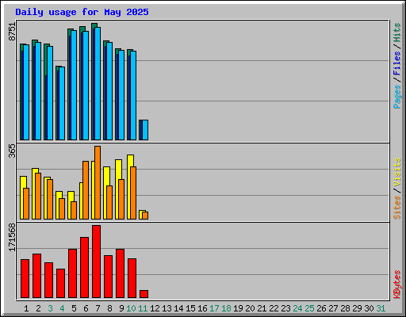Click the orange sites bar for day 10
406x317 pixels.
coord(133,193)
